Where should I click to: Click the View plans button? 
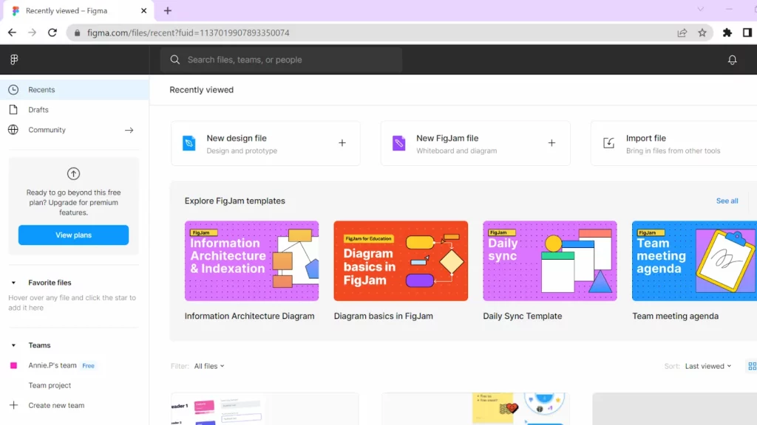pos(73,235)
